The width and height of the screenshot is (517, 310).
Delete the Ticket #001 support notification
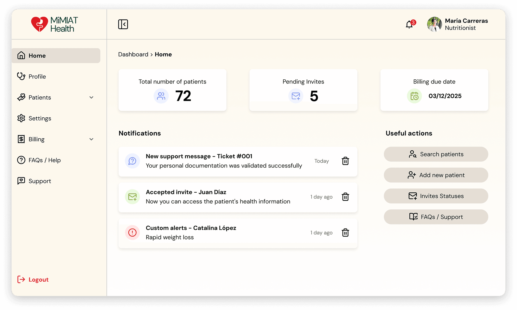coord(345,161)
